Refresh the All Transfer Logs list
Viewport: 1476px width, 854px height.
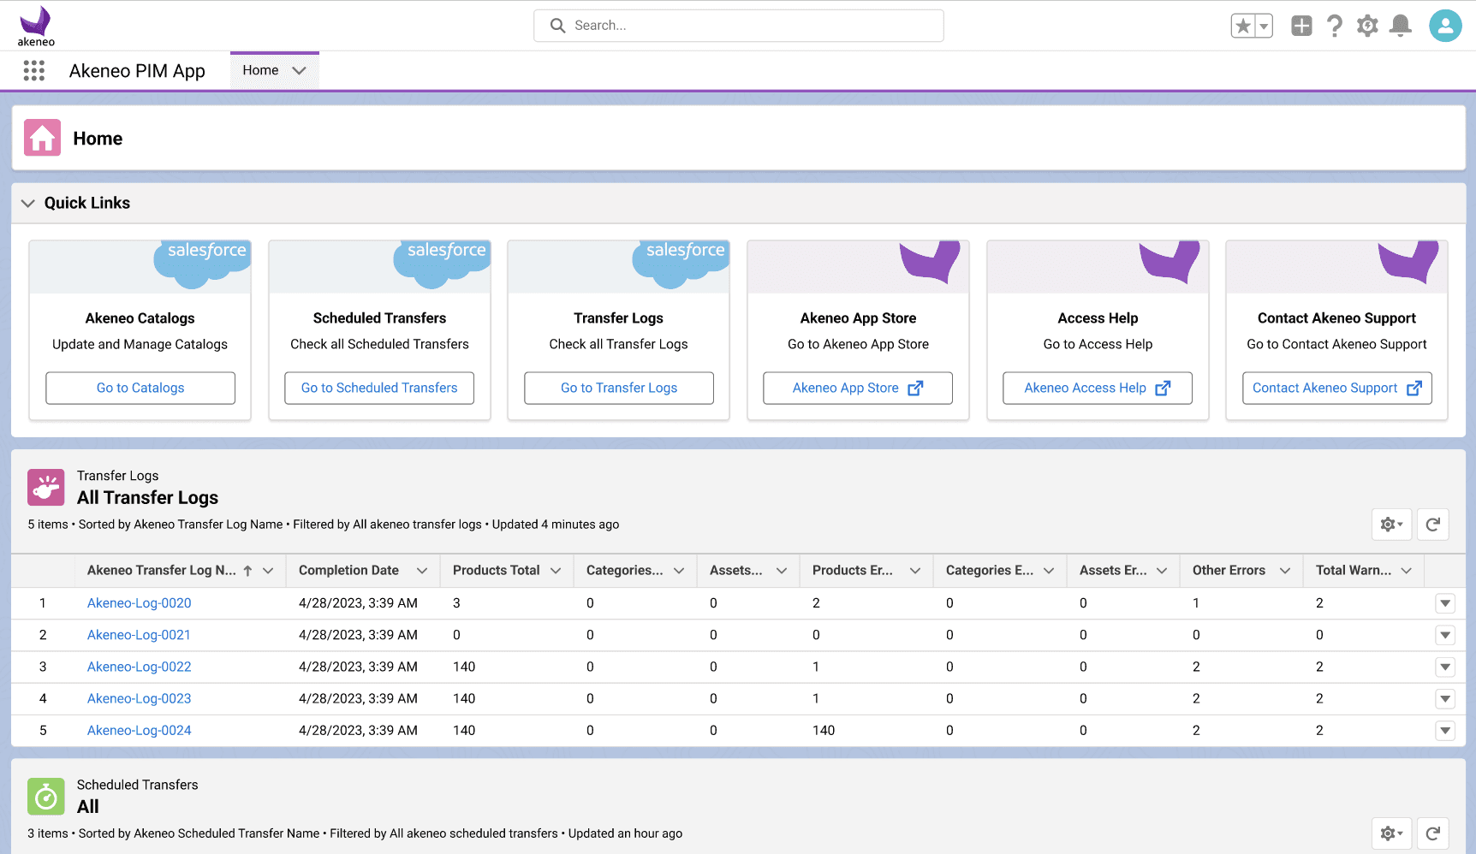click(x=1433, y=525)
